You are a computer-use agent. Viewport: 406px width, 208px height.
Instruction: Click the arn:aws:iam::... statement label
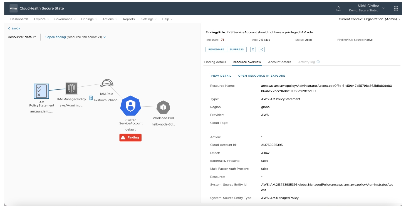[41, 111]
